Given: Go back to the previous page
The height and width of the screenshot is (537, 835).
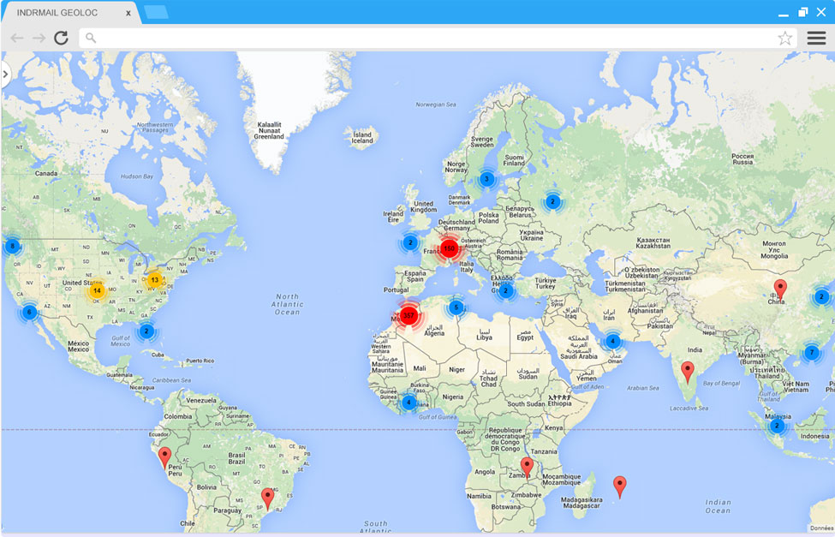Looking at the screenshot, I should 17,38.
